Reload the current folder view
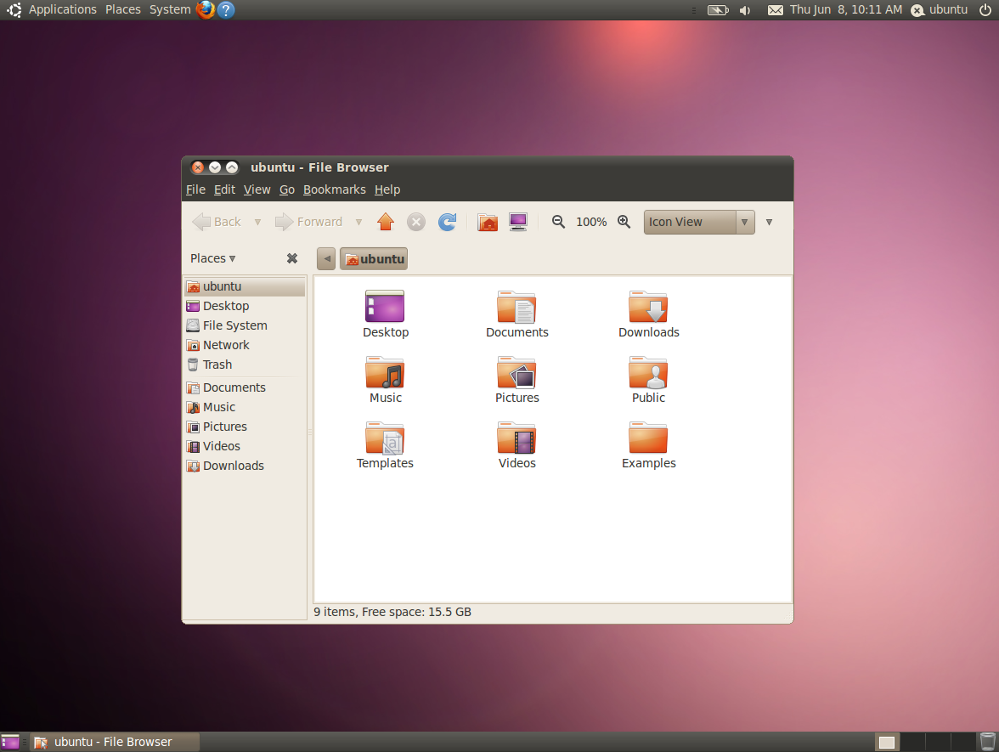The width and height of the screenshot is (999, 752). tap(447, 222)
